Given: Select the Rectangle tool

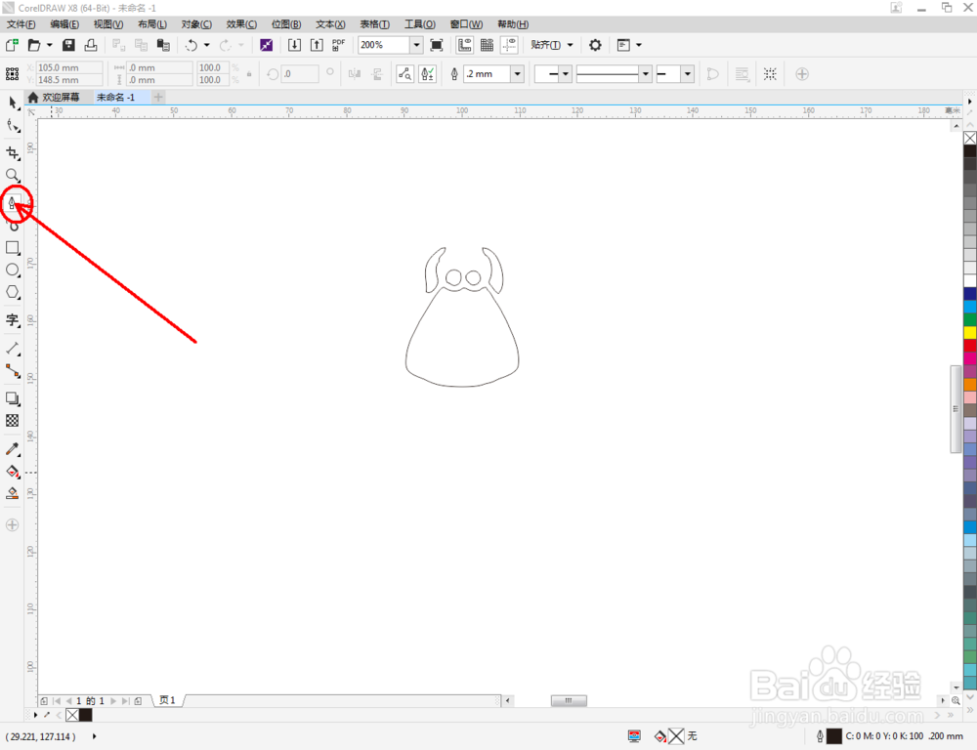Looking at the screenshot, I should click(13, 247).
